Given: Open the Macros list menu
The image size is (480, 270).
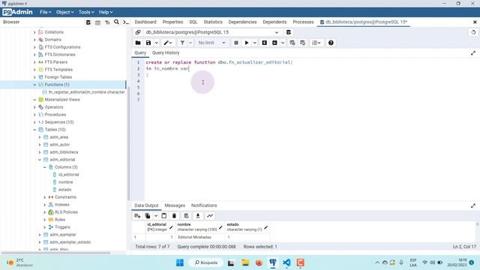Looking at the screenshot, I should 316,43.
